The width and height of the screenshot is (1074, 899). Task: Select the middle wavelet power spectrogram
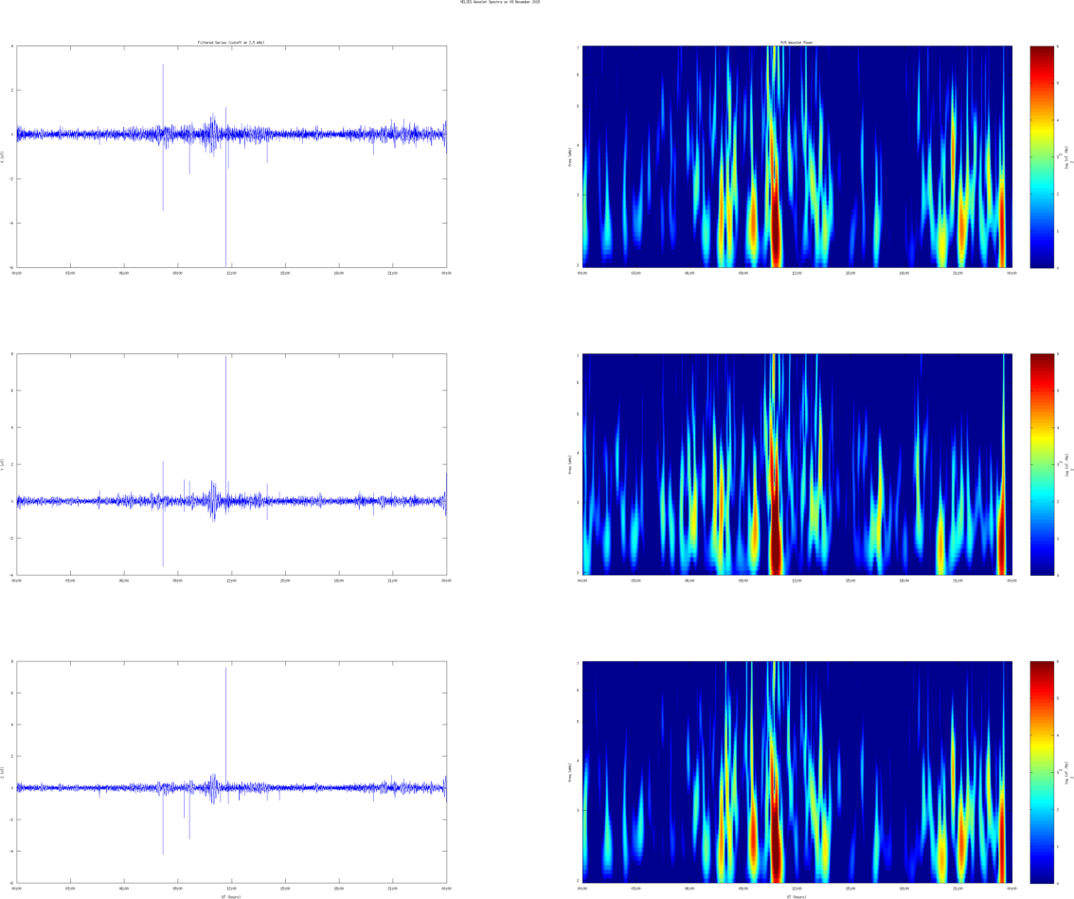coord(797,464)
